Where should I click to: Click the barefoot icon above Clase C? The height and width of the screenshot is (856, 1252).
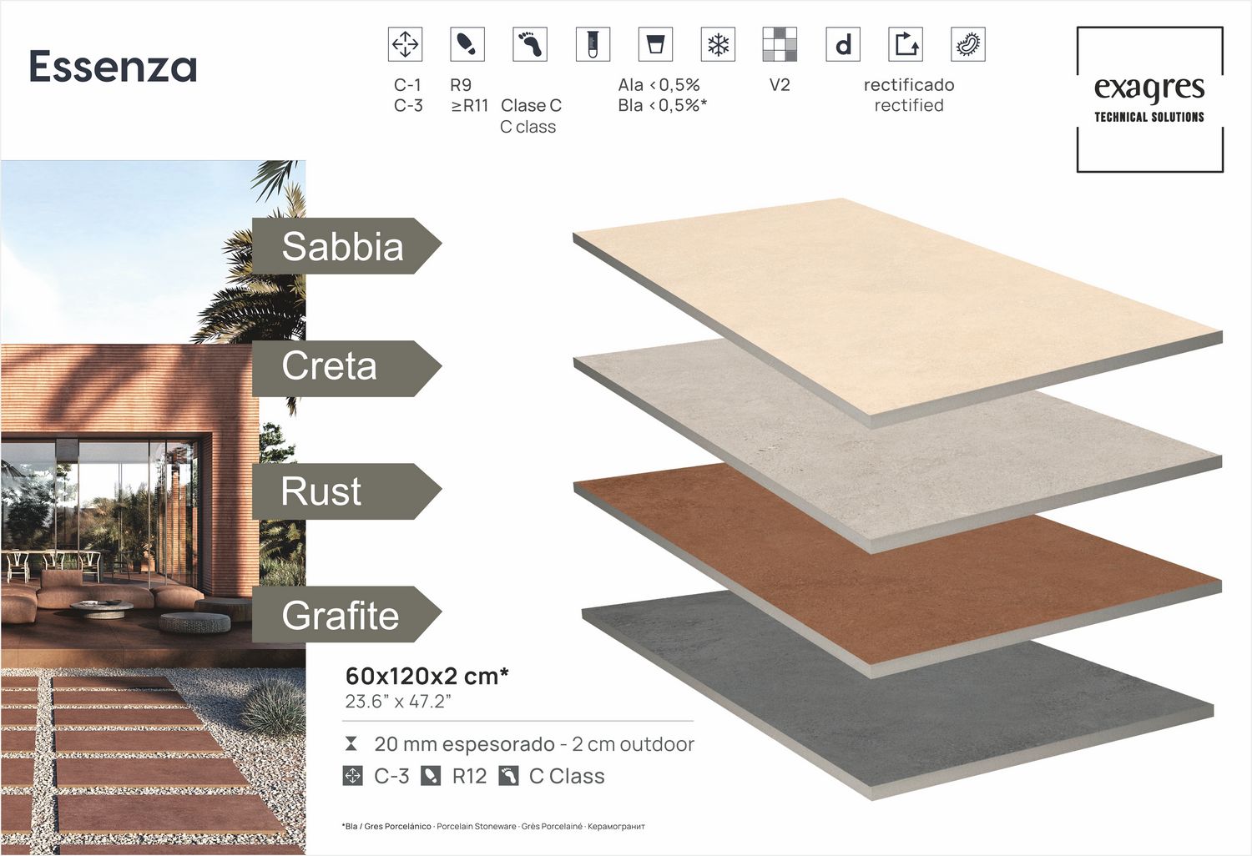tap(530, 44)
